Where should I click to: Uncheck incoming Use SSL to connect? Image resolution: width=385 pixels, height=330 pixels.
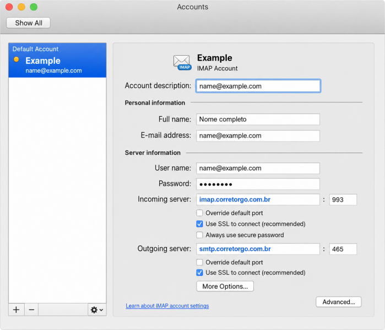pos(199,224)
